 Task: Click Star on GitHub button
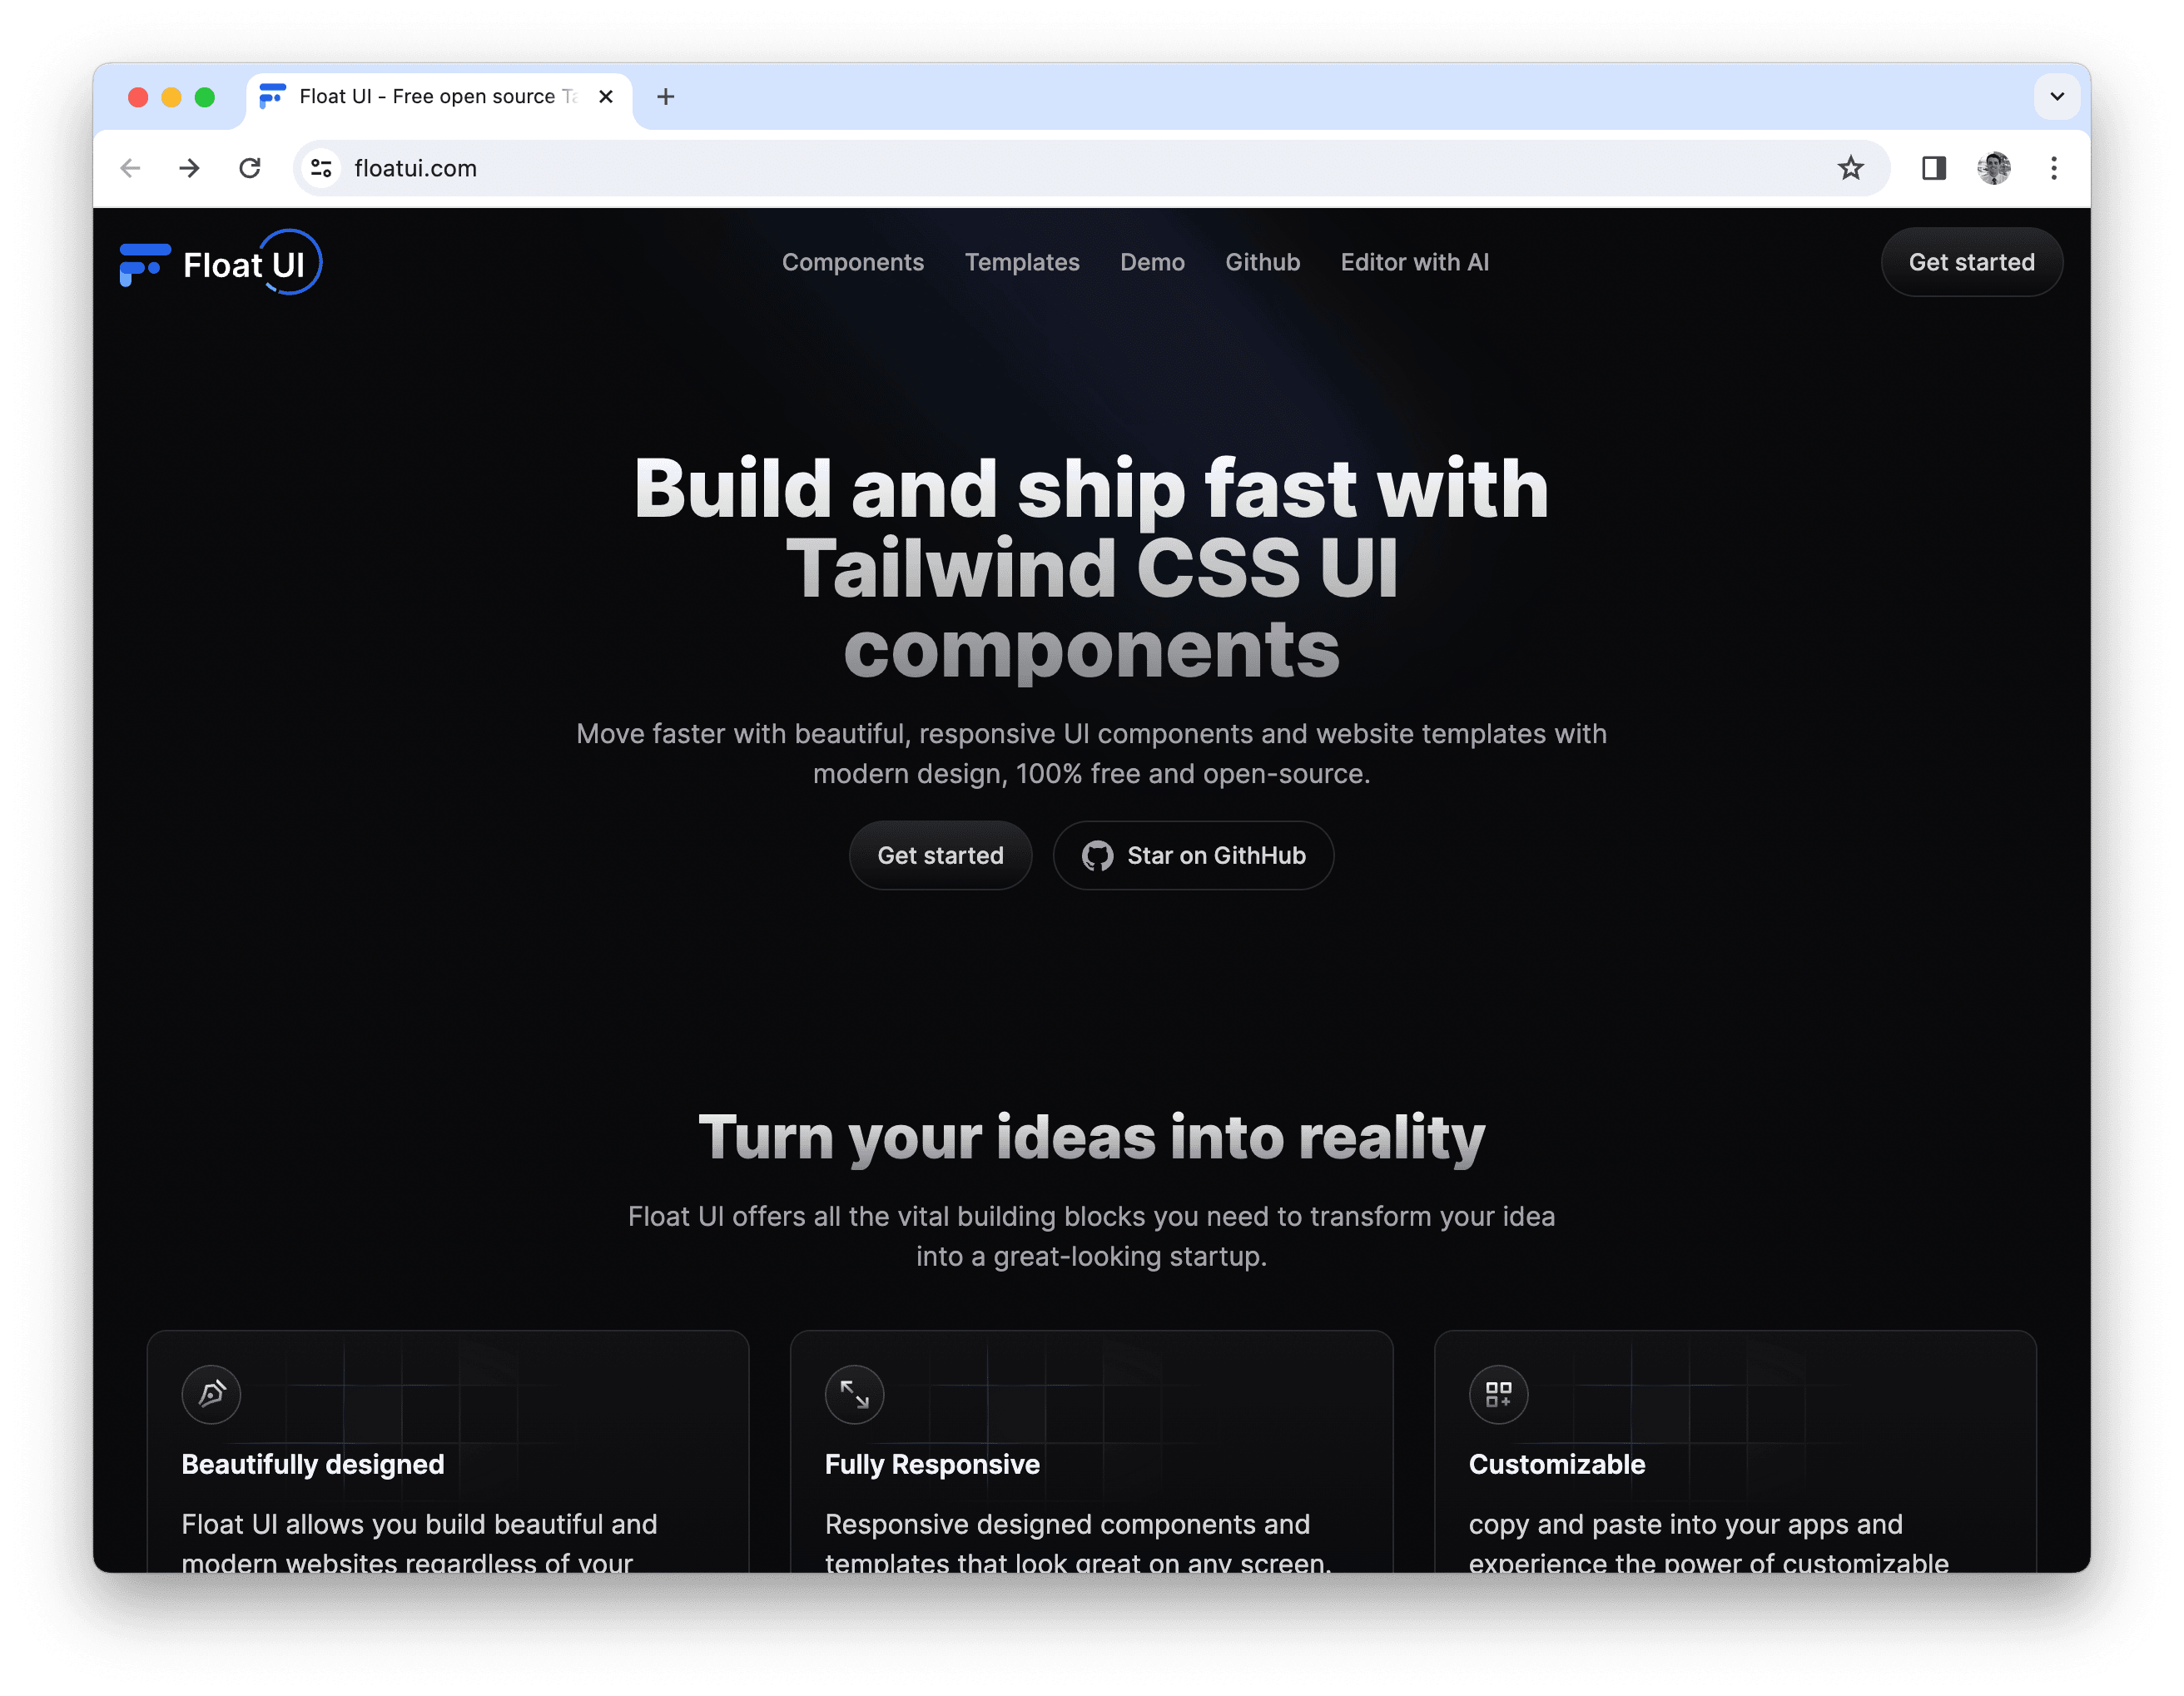coord(1193,855)
